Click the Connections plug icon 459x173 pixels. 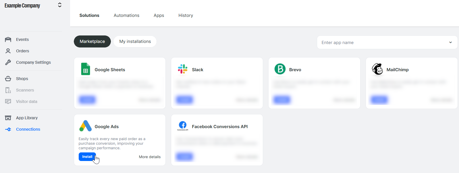[x=8, y=129]
